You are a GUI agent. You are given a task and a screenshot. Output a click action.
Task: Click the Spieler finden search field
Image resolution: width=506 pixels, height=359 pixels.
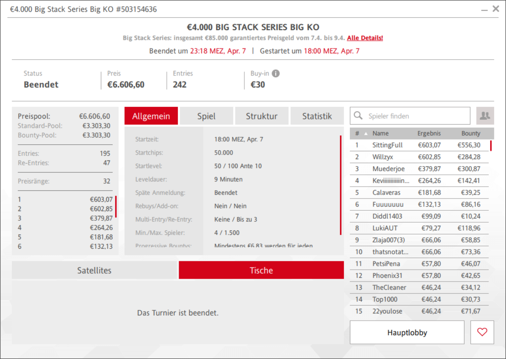click(x=410, y=116)
